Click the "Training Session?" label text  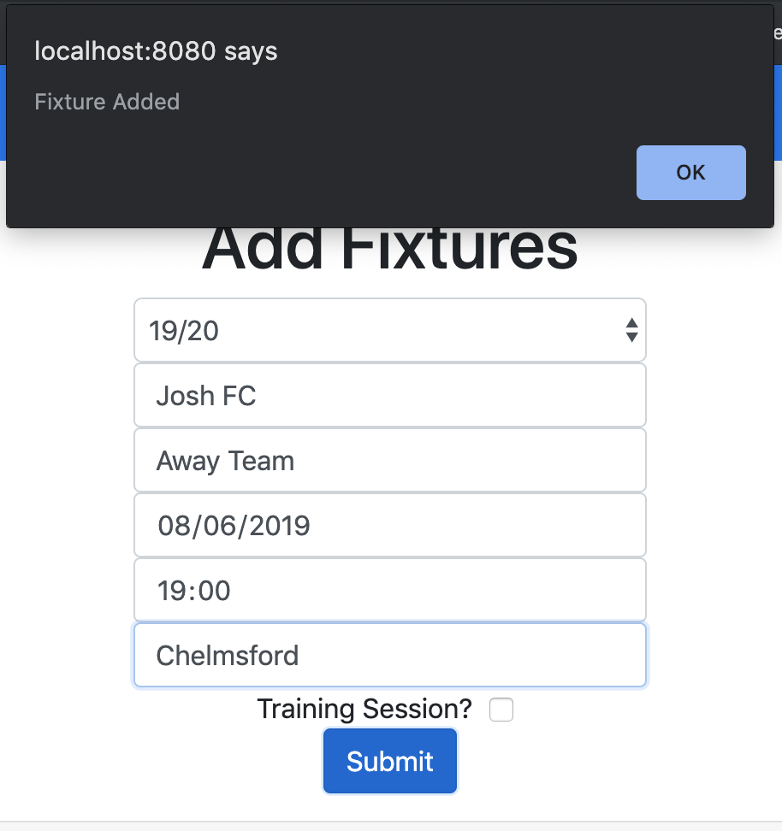(364, 709)
